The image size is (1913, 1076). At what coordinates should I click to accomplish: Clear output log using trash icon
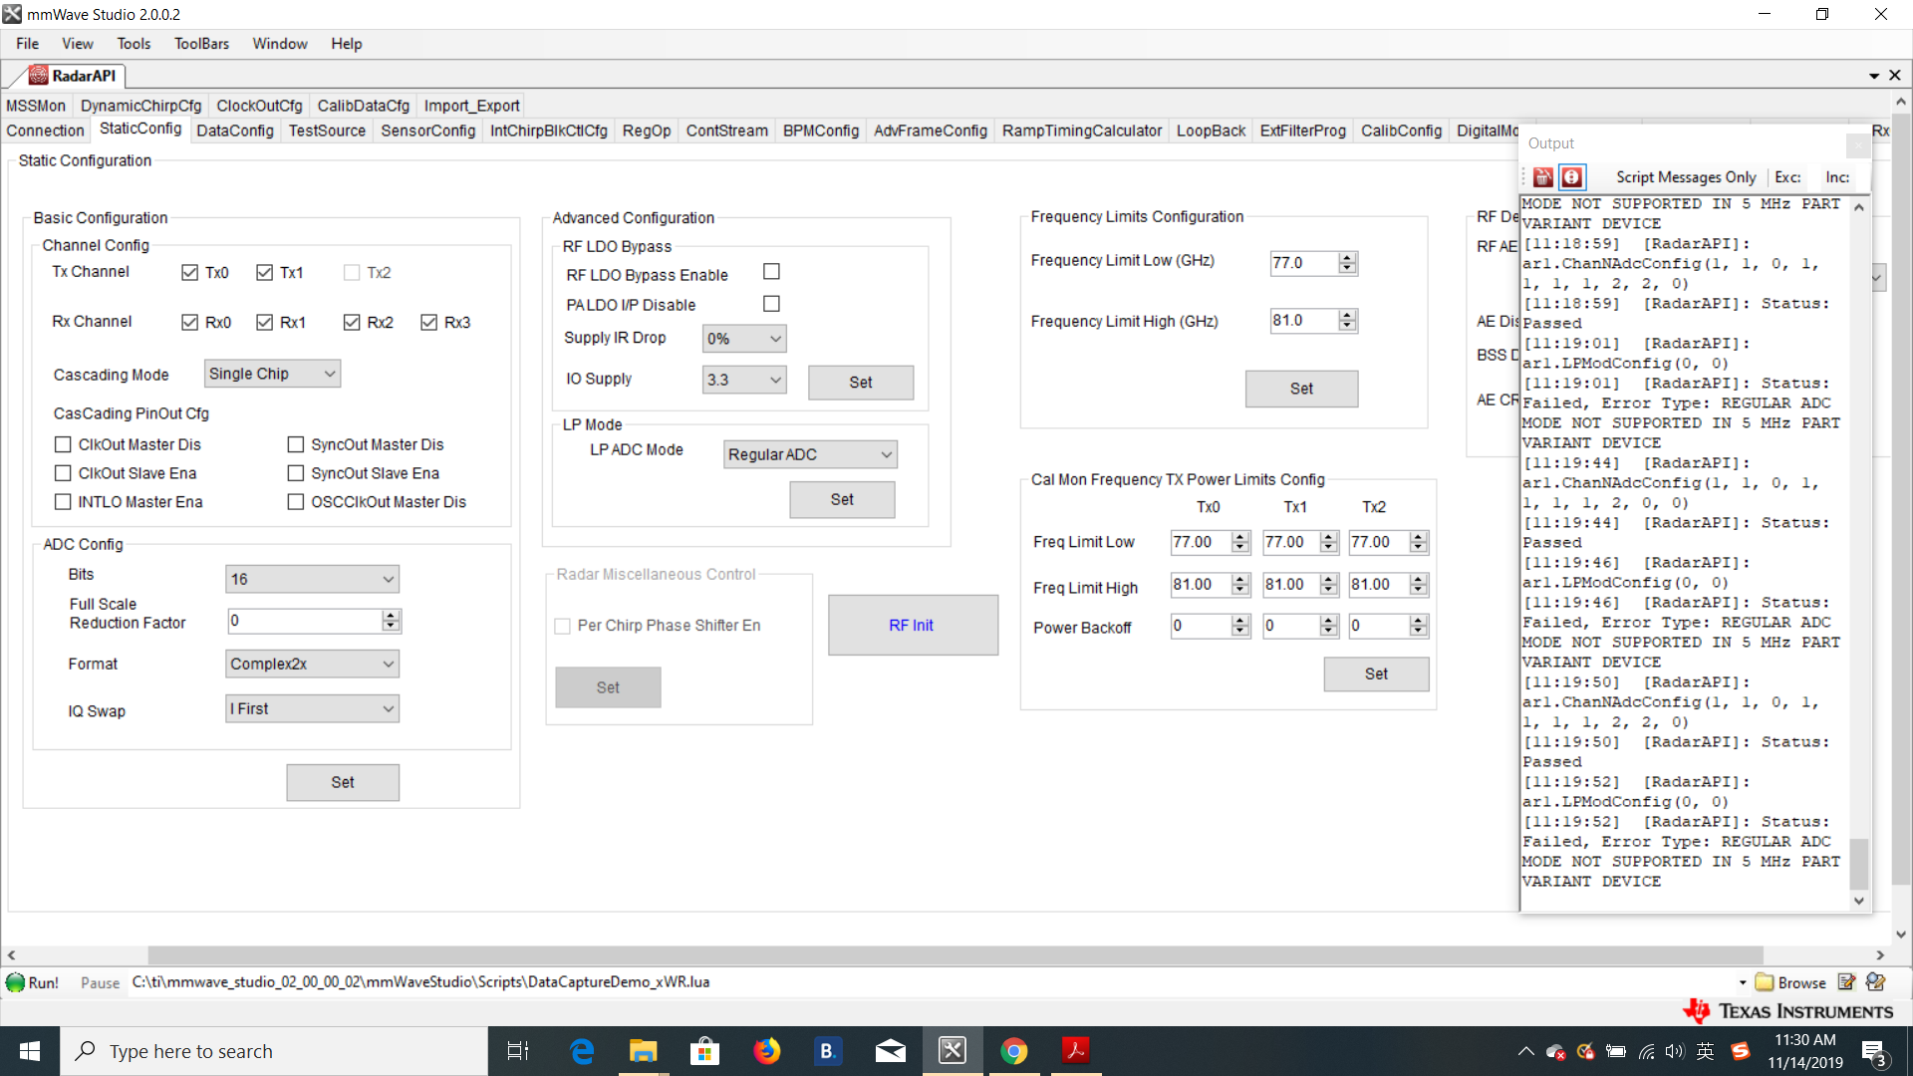tap(1542, 177)
